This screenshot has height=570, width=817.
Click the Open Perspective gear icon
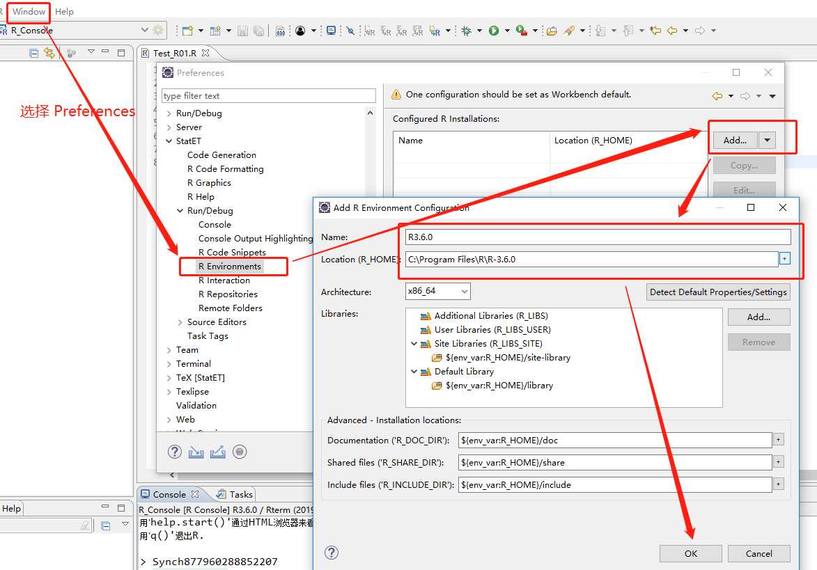pyautogui.click(x=158, y=30)
